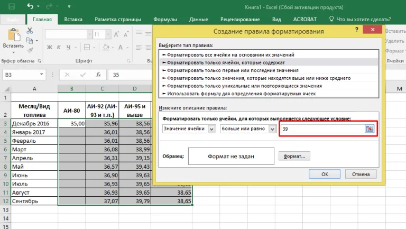Viewport: 406px width, 229px height.
Task: Open the Файл tab
Action: pos(13,20)
